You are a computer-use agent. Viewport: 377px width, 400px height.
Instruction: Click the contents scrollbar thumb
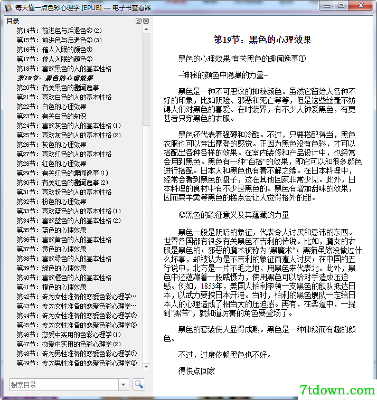click(146, 79)
